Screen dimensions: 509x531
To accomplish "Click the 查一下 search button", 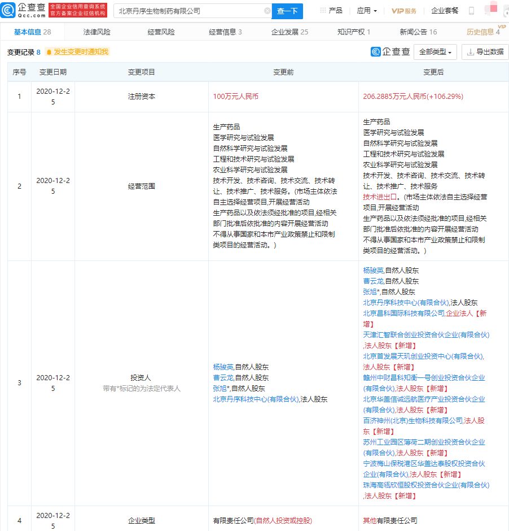I will pyautogui.click(x=287, y=11).
